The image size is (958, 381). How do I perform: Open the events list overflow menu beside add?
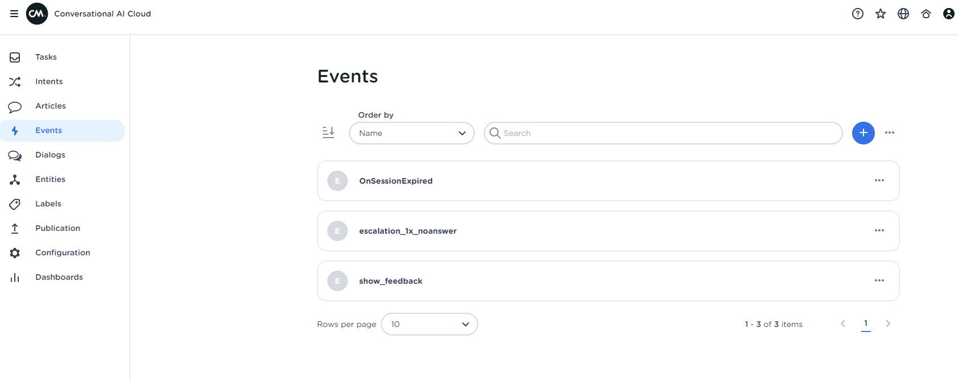pyautogui.click(x=889, y=133)
